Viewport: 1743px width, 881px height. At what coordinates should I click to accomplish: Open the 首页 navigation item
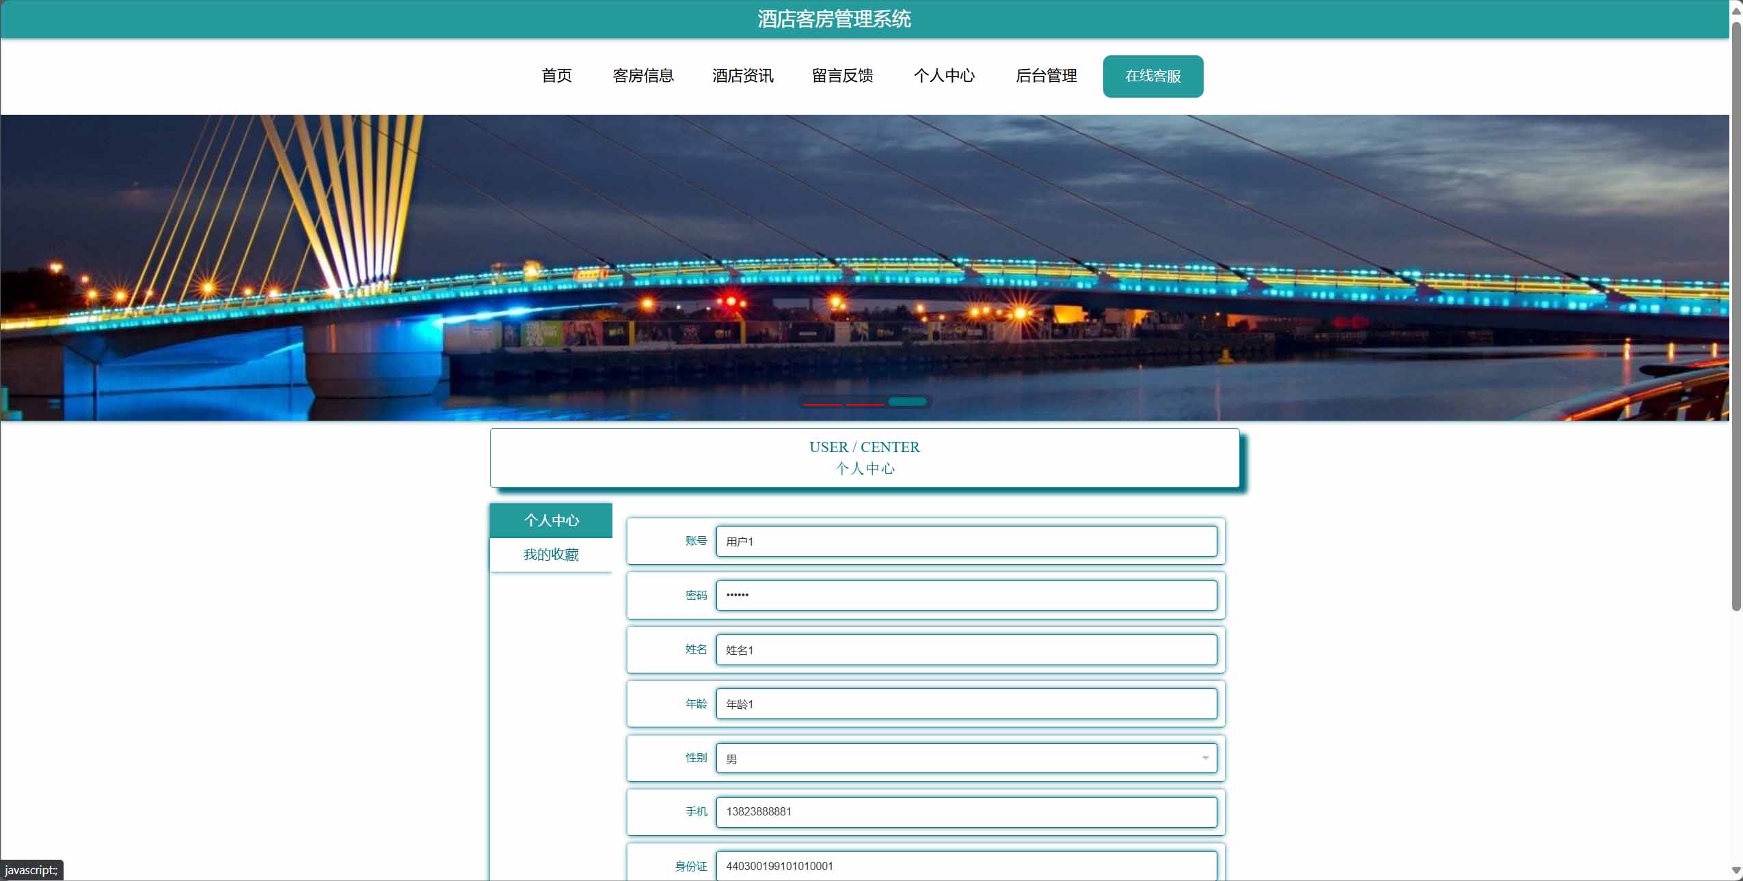coord(556,76)
